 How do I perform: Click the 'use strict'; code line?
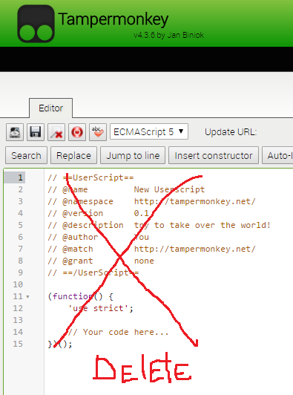[101, 308]
